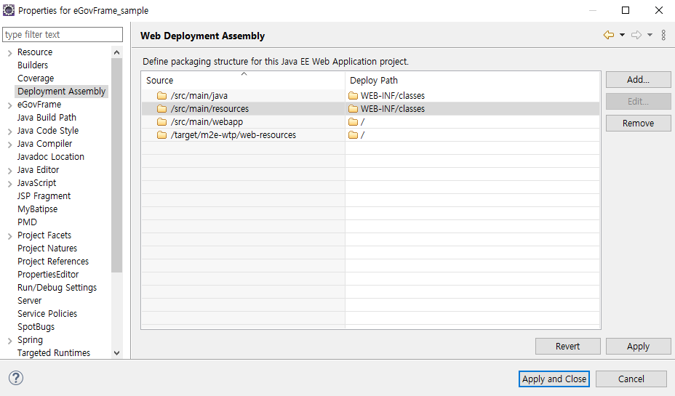675x396 pixels.
Task: Select the /src/main/webapp folder icon
Action: 162,121
